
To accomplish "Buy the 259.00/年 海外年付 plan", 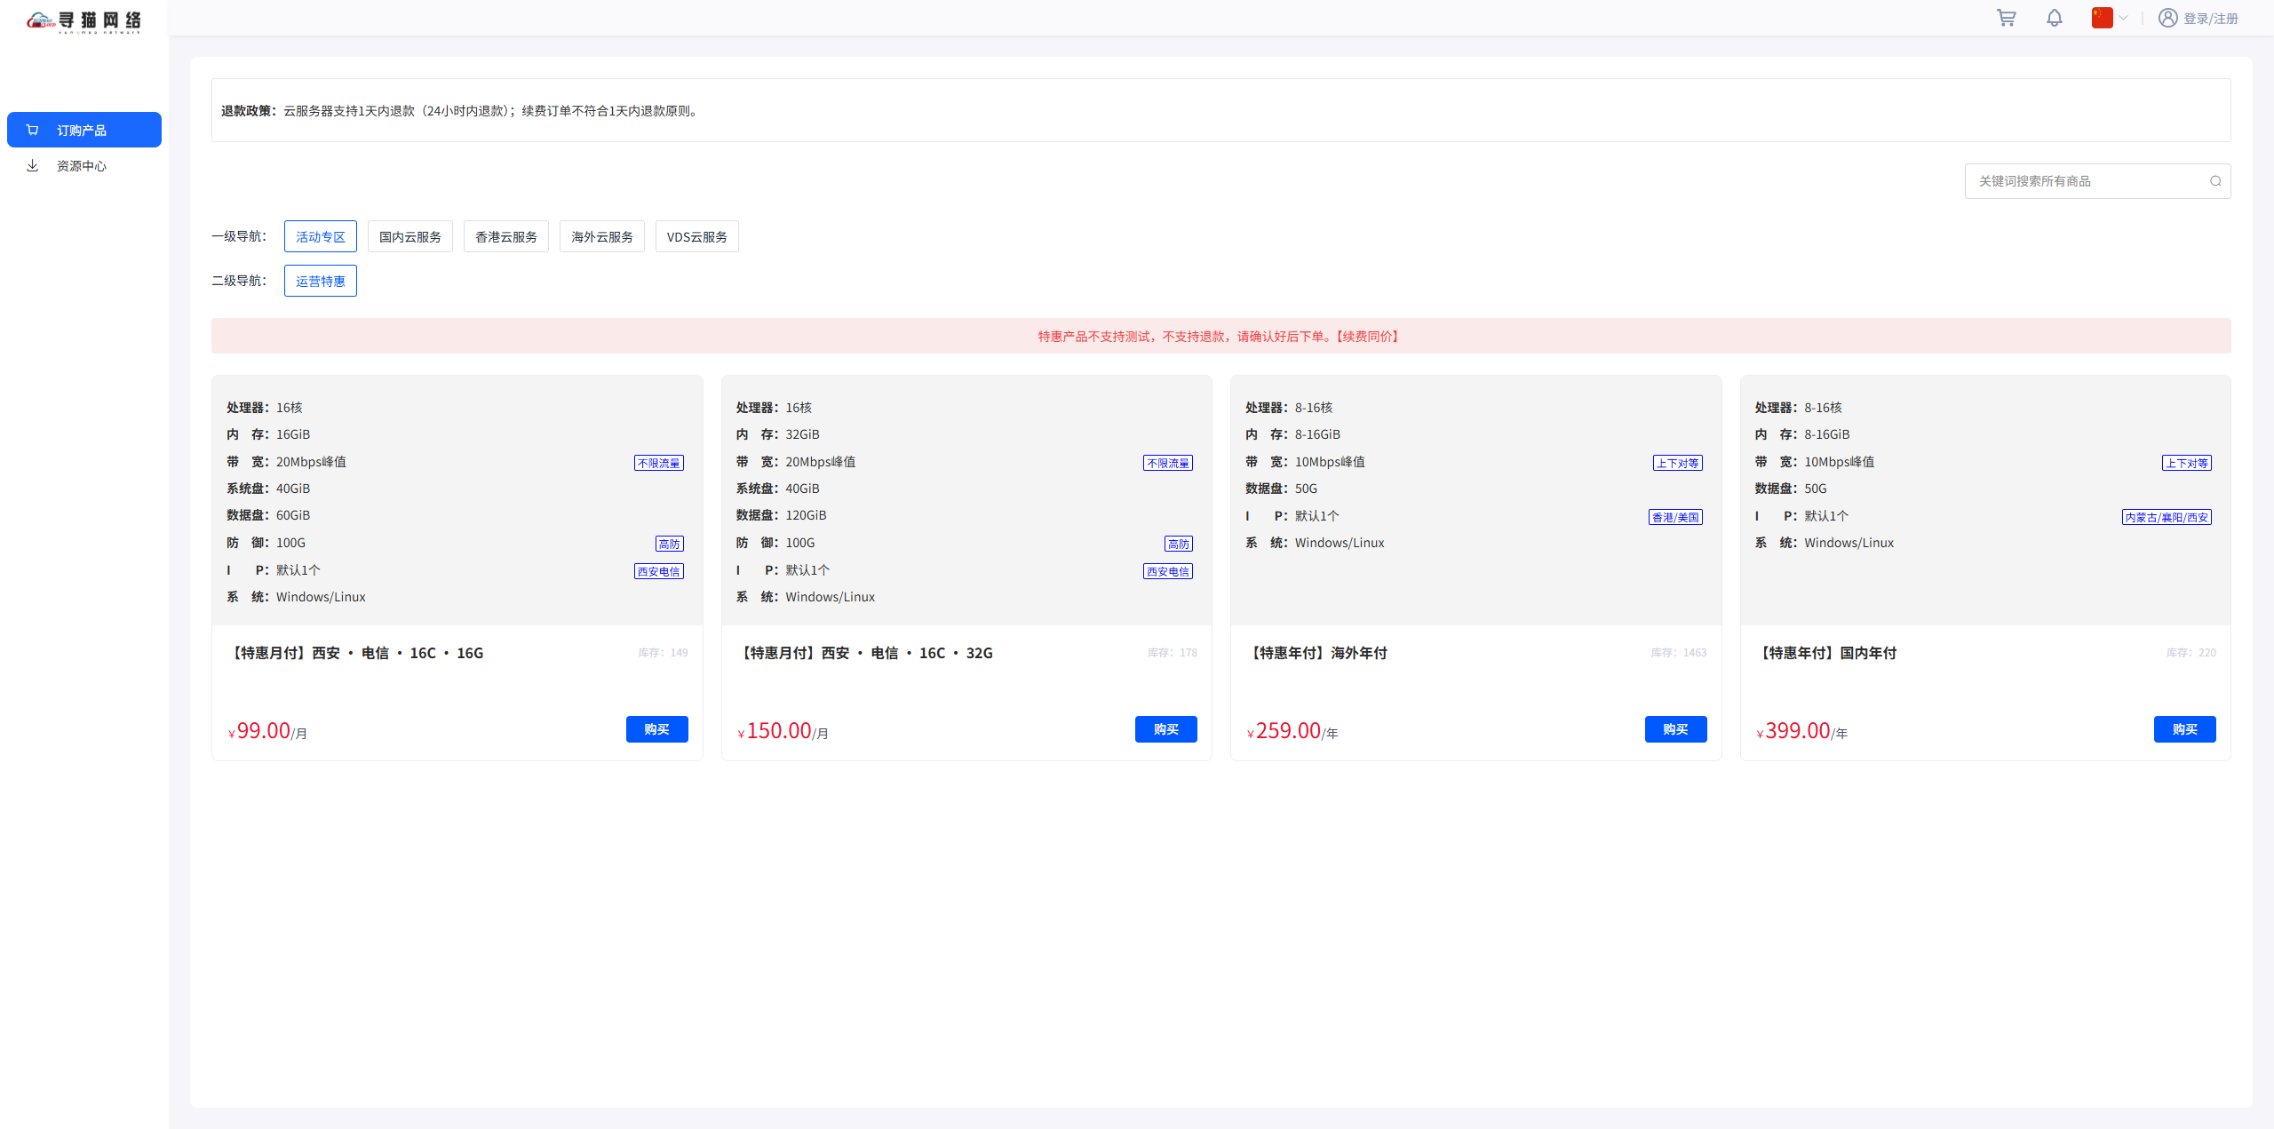I will point(1676,729).
